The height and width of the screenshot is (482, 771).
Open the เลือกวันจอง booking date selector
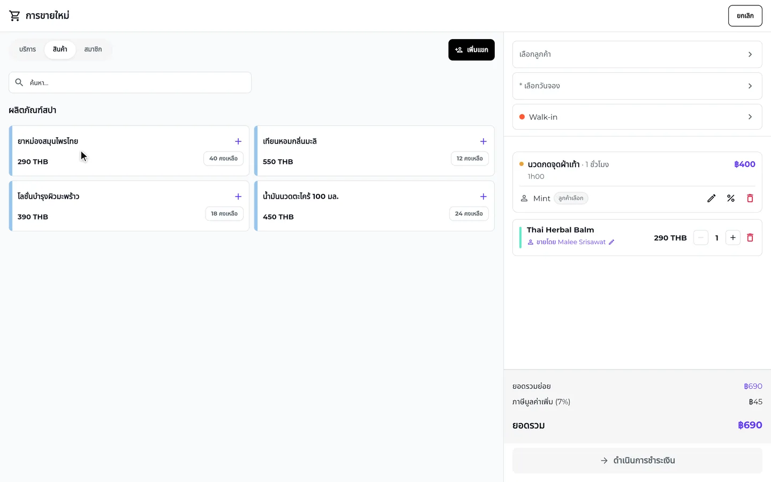(x=637, y=86)
